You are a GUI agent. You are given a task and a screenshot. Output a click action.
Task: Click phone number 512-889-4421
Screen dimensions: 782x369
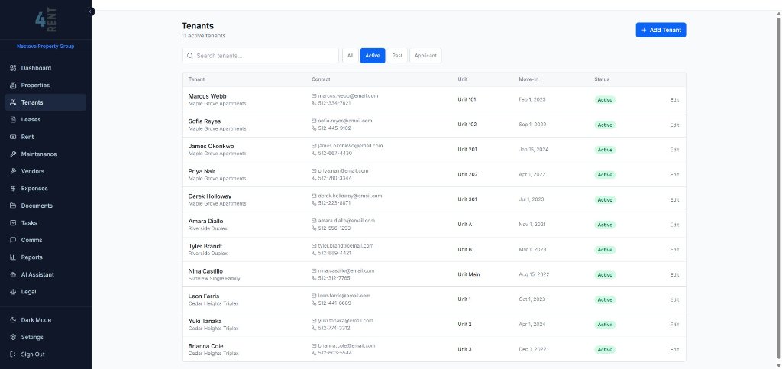(334, 254)
